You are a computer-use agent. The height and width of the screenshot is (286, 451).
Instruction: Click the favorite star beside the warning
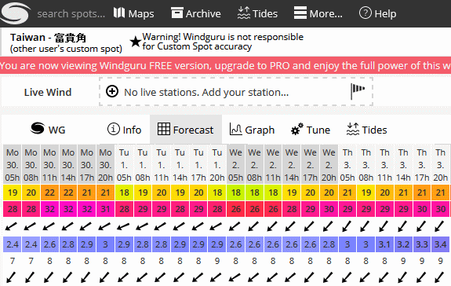135,42
